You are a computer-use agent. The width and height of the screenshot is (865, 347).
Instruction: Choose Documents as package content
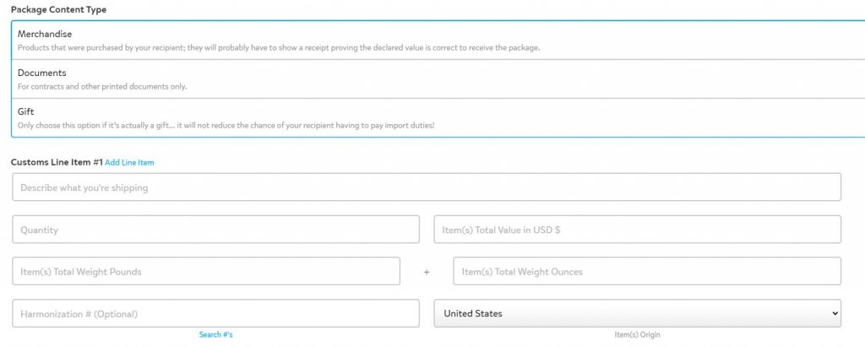pyautogui.click(x=42, y=73)
